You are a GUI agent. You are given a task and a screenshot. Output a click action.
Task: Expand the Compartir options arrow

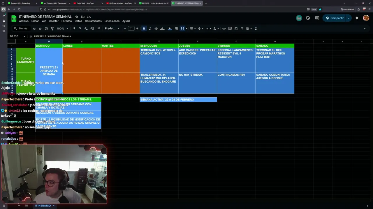tap(349, 18)
